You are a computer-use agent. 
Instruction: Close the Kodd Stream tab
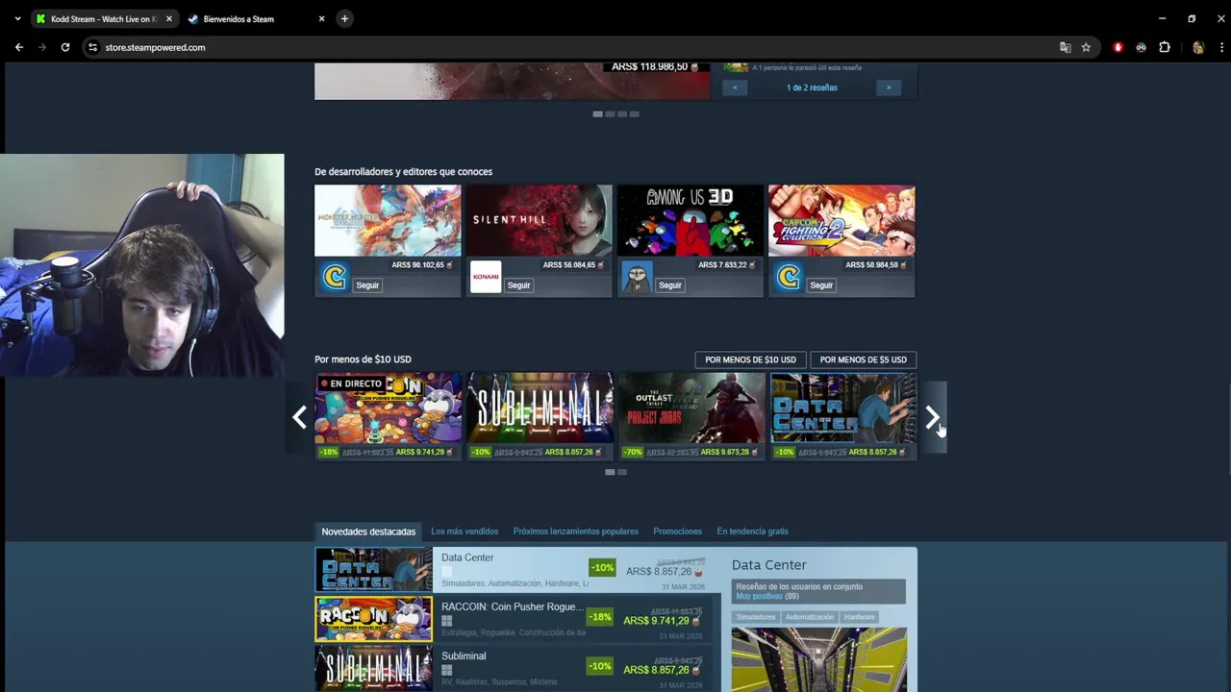[169, 18]
